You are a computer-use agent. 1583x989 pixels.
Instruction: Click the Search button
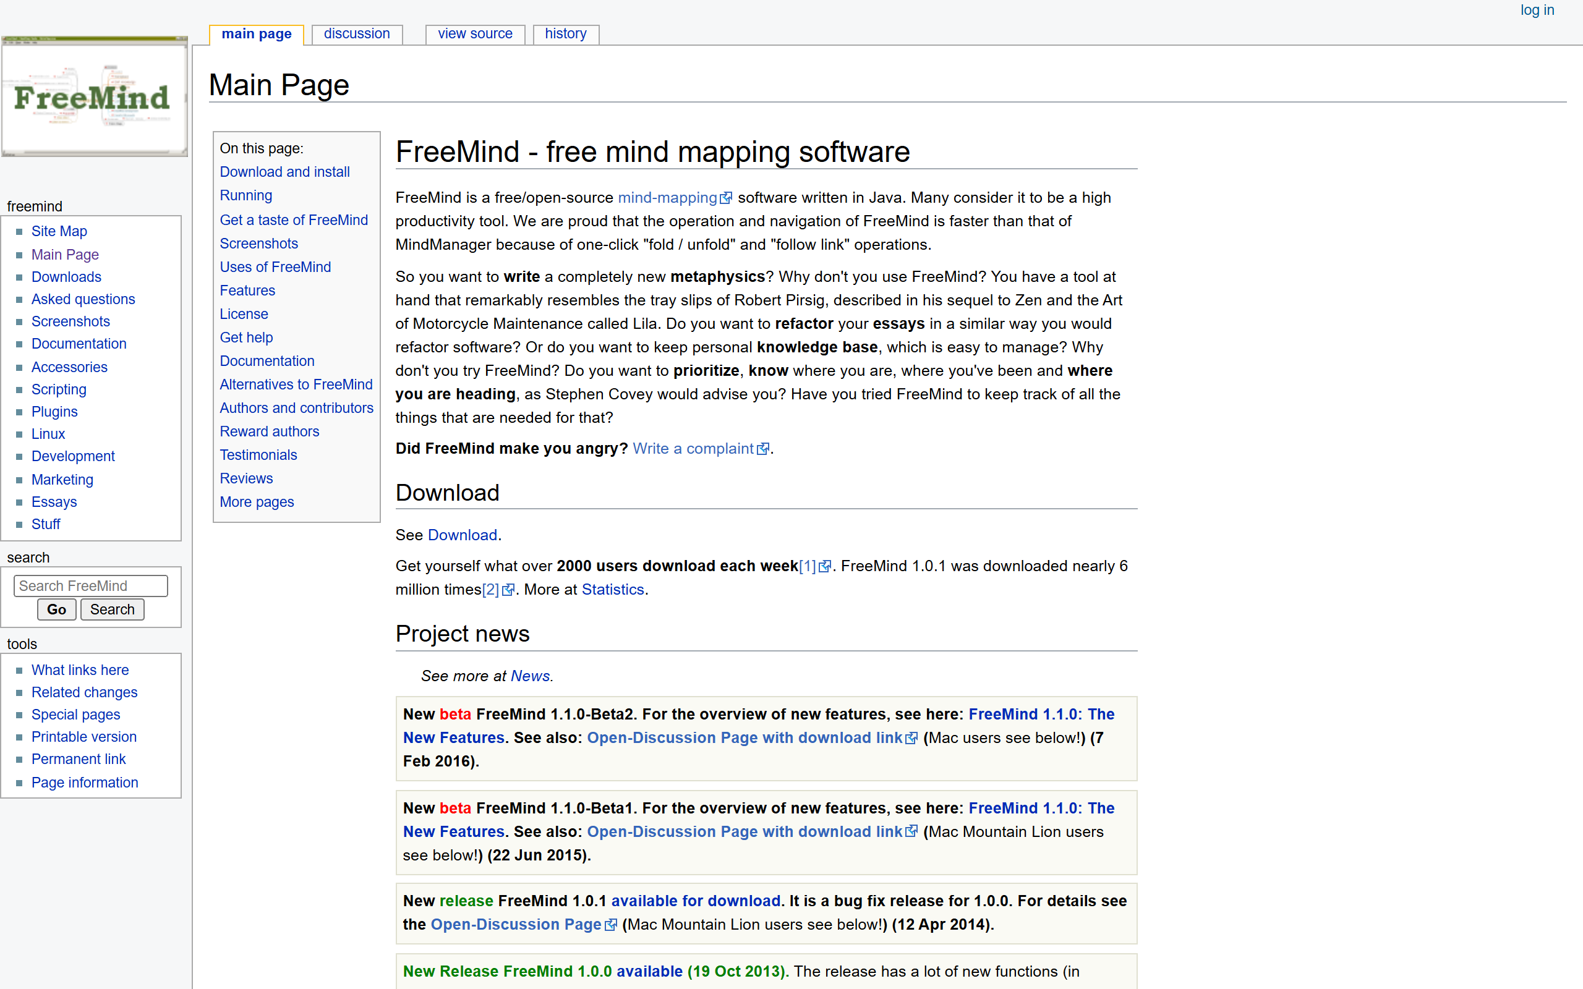pyautogui.click(x=112, y=609)
